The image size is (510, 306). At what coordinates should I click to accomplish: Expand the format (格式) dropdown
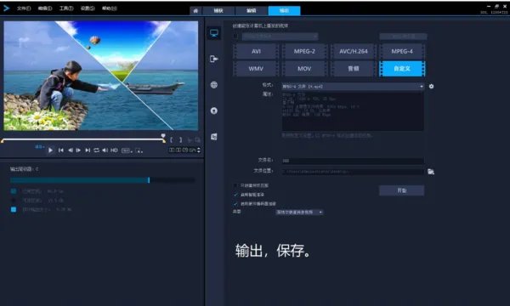coord(353,86)
